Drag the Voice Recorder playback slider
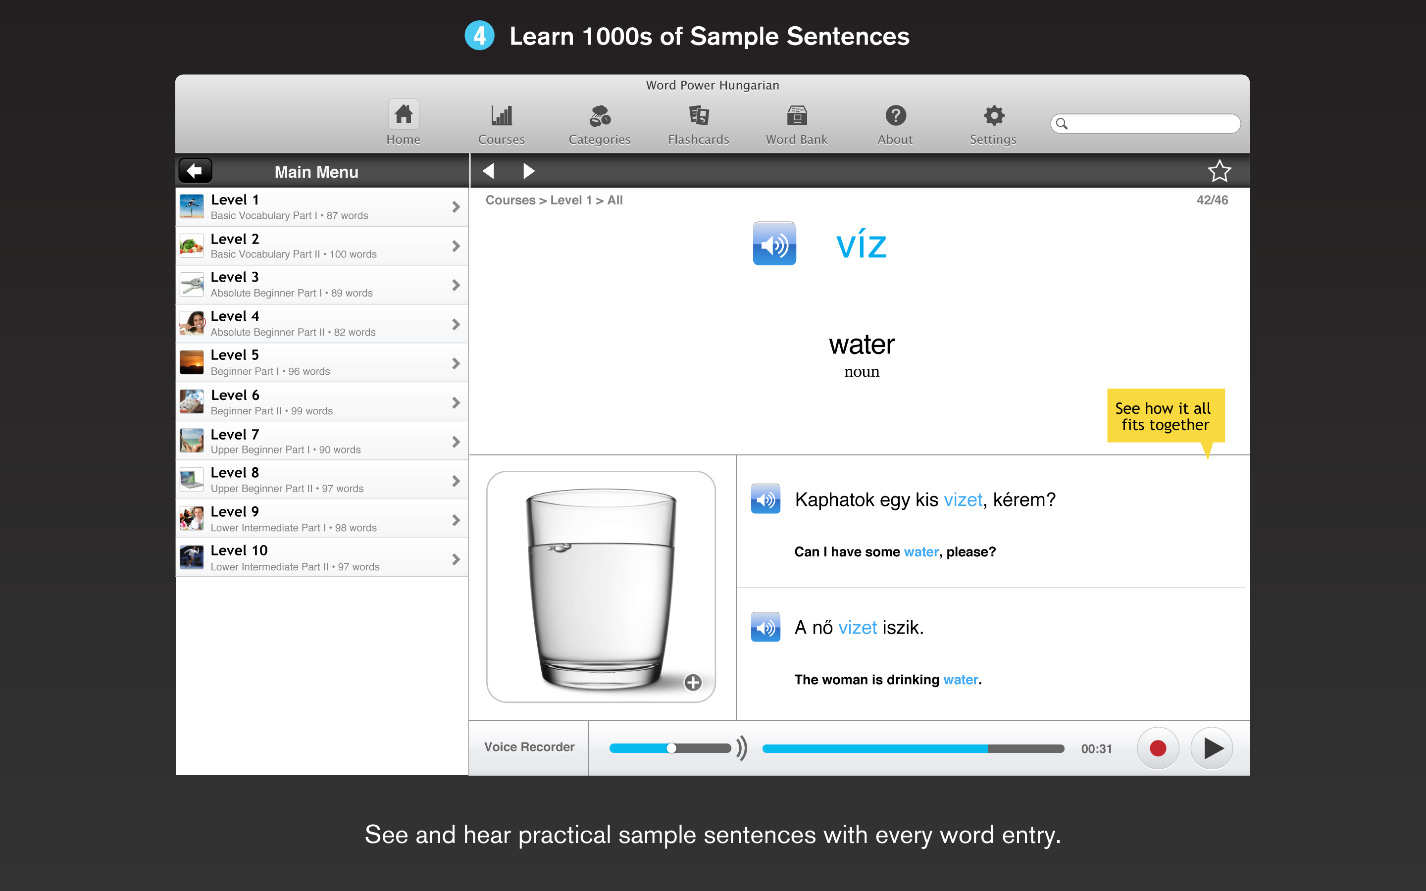This screenshot has width=1426, height=891. point(672,747)
